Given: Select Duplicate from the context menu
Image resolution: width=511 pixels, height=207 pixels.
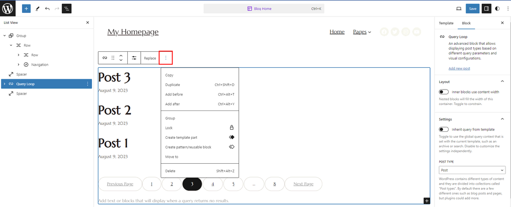Looking at the screenshot, I should tap(173, 85).
